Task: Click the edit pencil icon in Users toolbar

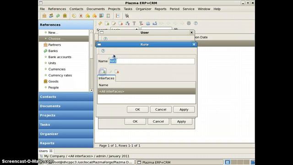Action: pos(114,23)
